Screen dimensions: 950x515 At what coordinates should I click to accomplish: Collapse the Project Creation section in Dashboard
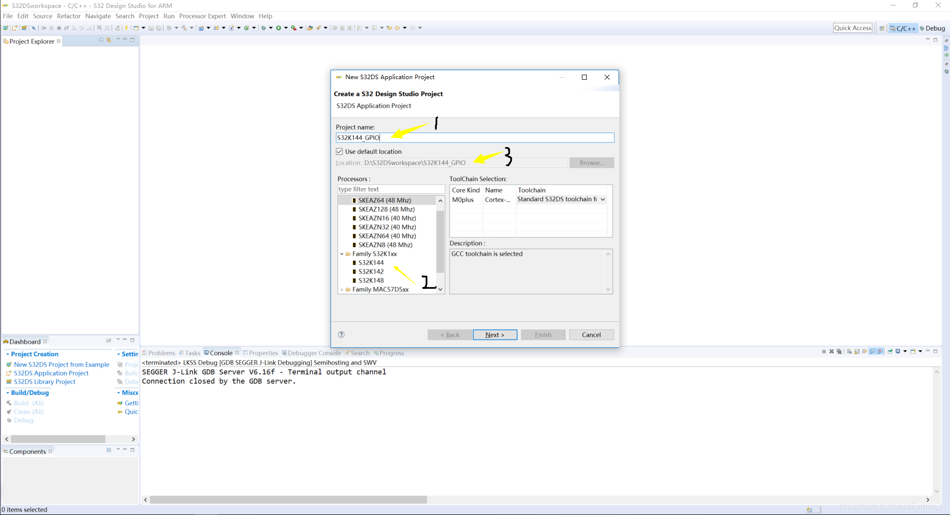pos(7,354)
